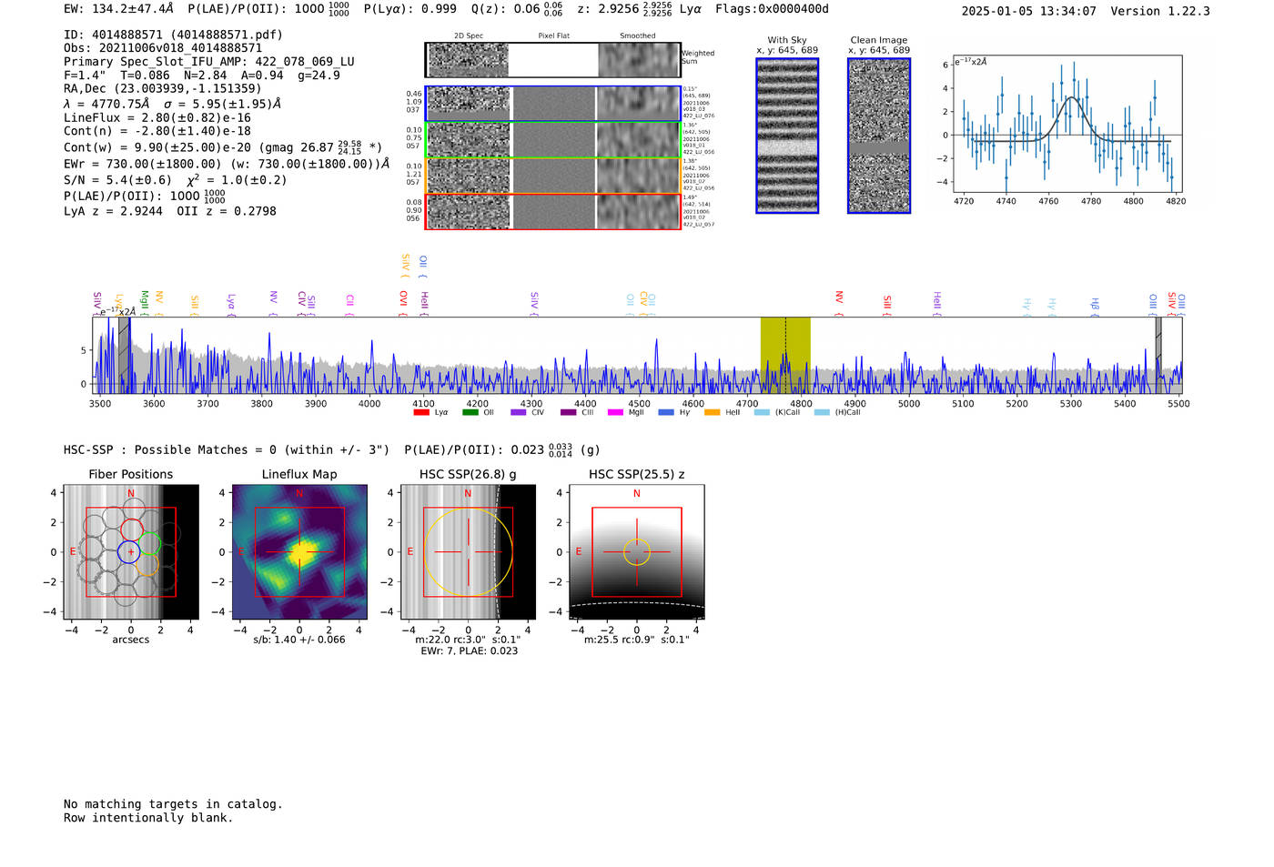1274x867 pixels.
Task: Click the large yellow aperture circle in HSC g
Action: pos(468,552)
